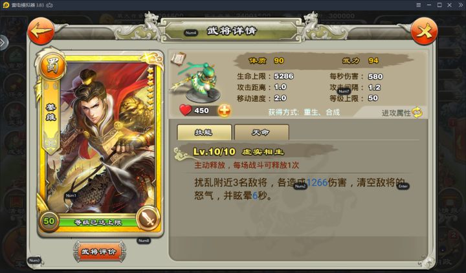The width and height of the screenshot is (466, 273).
Task: Open the emulator hamburger menu
Action: [419, 5]
